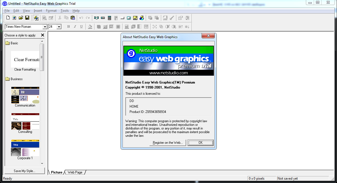Open the Times New Roman font dropdown
The image size is (337, 183).
pyautogui.click(x=45, y=27)
